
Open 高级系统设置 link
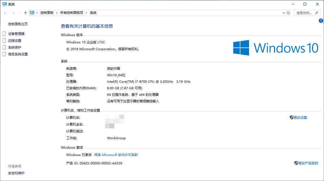(18, 54)
